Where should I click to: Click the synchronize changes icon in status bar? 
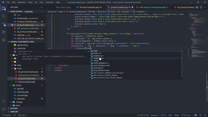tap(15, 115)
